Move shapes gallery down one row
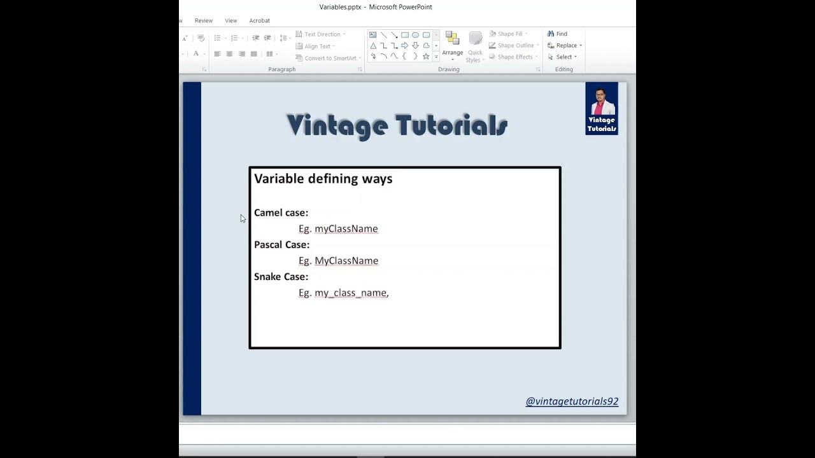Screen dimensions: 815x458 436,46
